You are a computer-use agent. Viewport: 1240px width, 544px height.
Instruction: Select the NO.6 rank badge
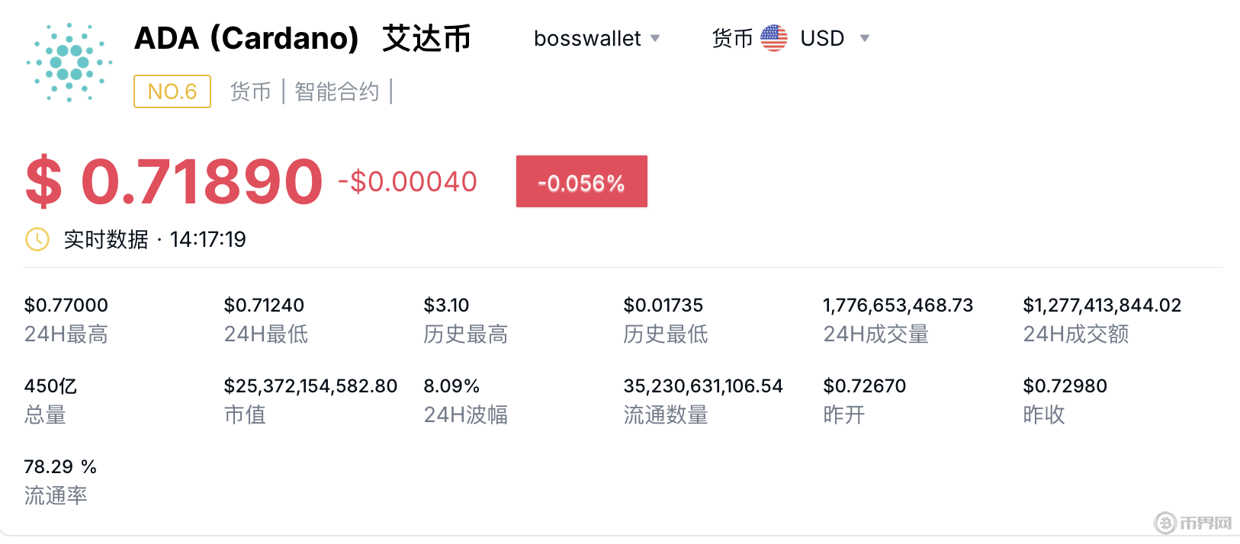click(172, 91)
